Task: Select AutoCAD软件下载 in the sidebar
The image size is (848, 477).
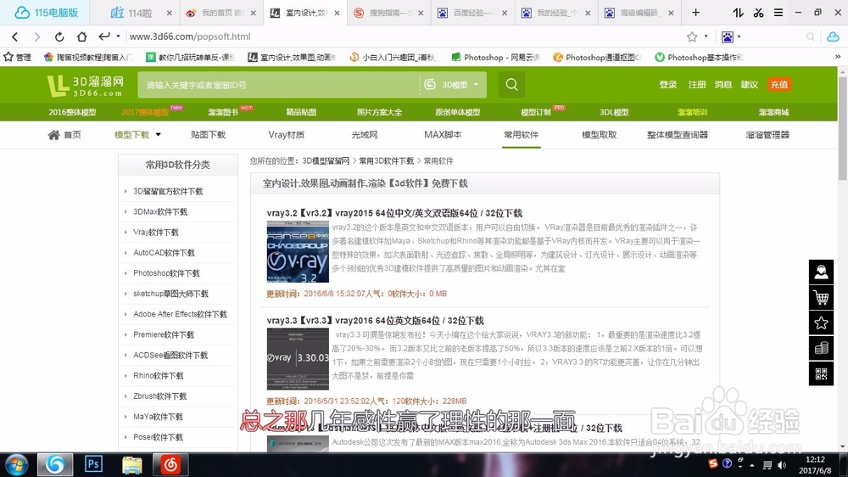Action: point(164,253)
